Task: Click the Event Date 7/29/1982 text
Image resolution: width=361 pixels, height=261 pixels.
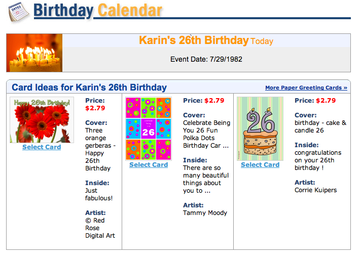Action: tap(206, 59)
